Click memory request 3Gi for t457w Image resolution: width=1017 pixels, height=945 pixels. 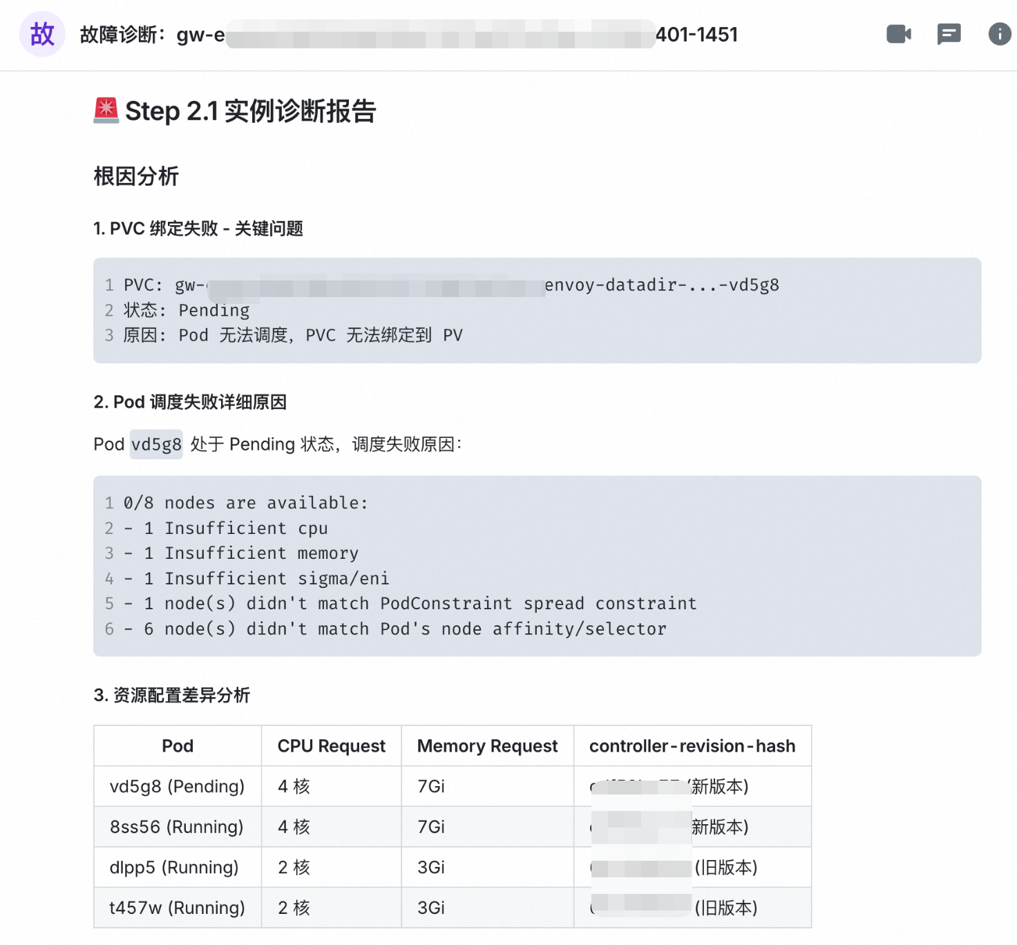tap(488, 908)
